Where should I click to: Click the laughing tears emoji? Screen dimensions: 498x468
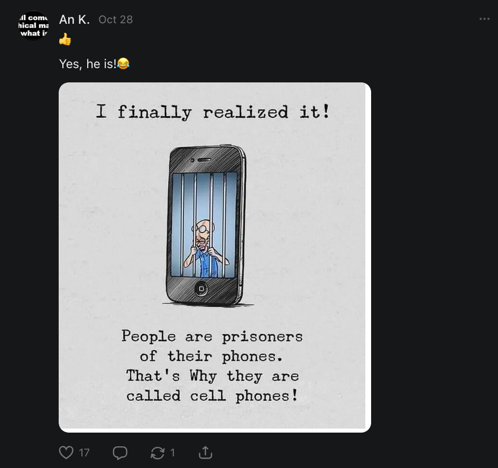click(x=123, y=63)
